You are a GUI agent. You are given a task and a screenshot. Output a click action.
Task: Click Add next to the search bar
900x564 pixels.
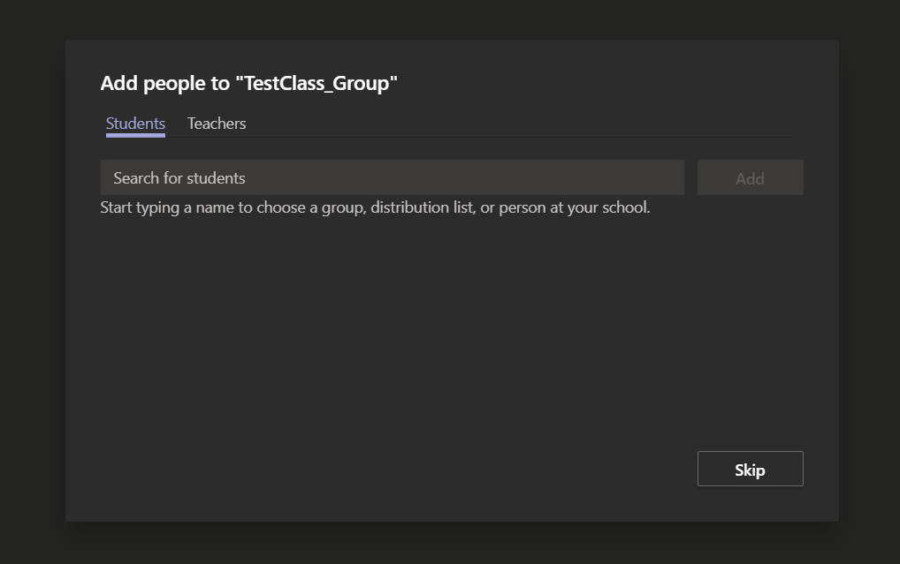pos(750,177)
